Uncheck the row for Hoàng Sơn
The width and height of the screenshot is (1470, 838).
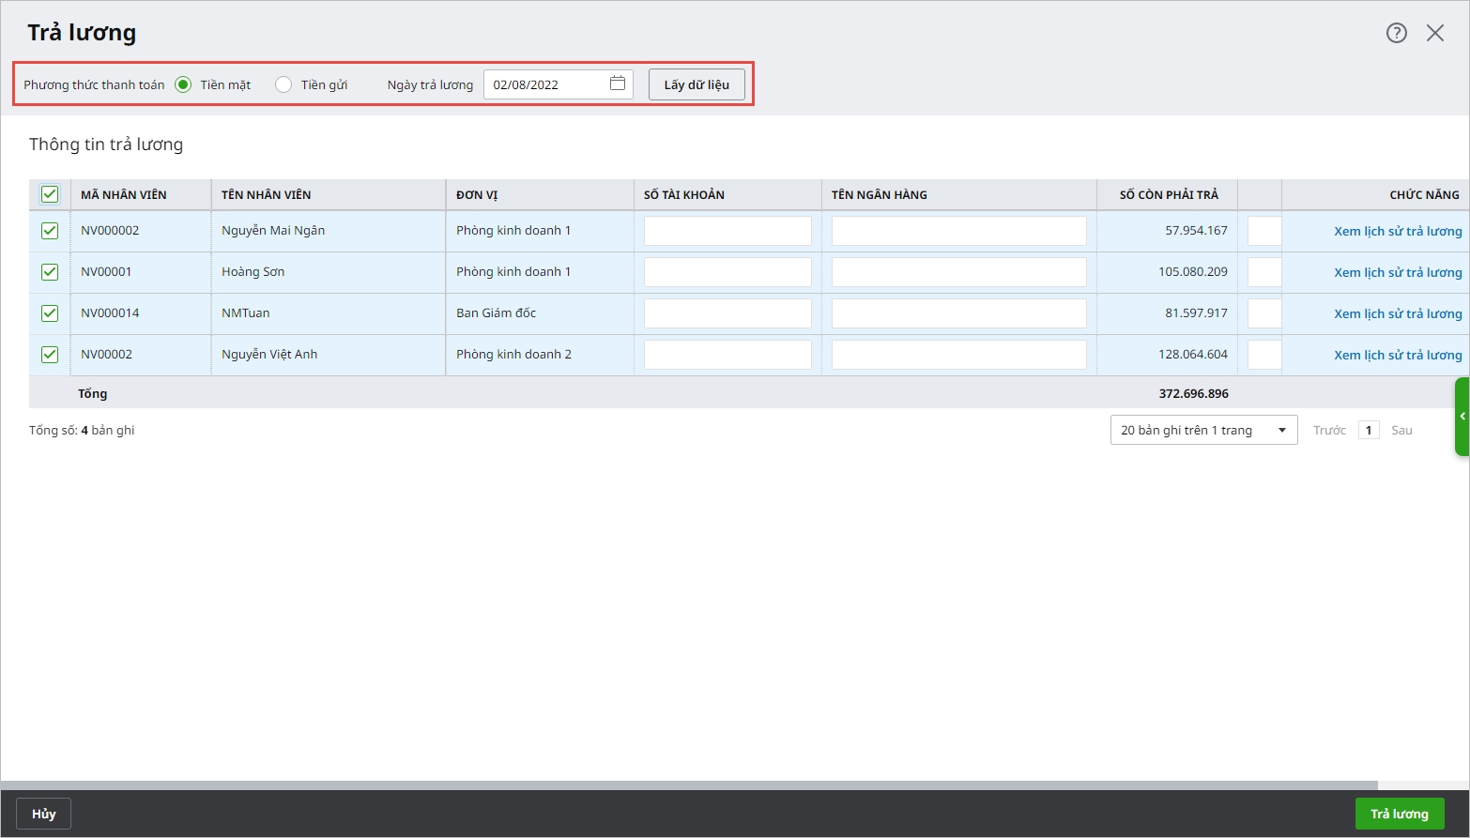[50, 272]
